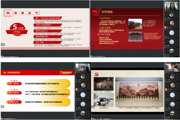Select the 坚持社会主义 red banner heading

click(x=48, y=31)
